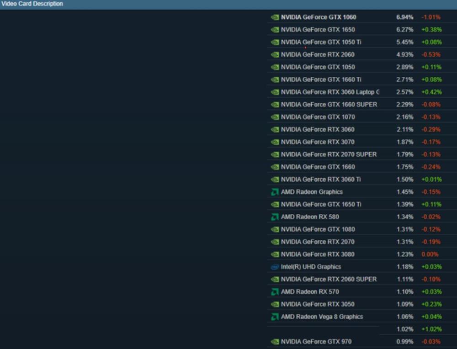
Task: Click the NVIDIA logo beside RTX 3060 Ti
Action: [x=275, y=180]
